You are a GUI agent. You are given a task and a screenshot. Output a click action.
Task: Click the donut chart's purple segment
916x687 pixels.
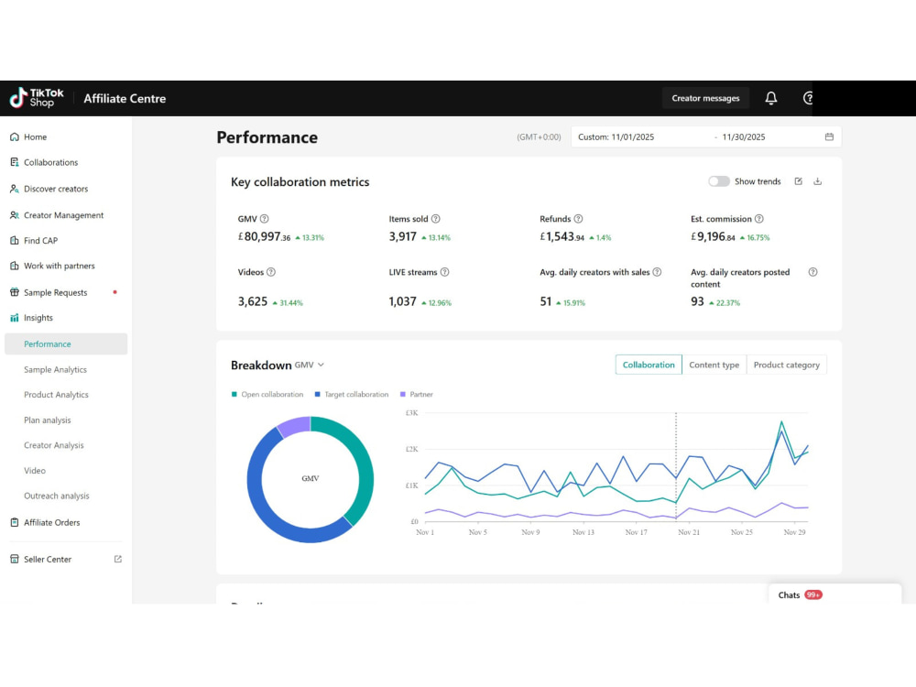[x=294, y=426]
